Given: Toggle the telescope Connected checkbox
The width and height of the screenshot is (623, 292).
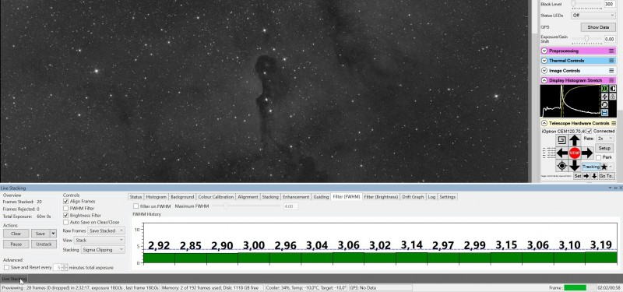Looking at the screenshot, I should point(590,131).
